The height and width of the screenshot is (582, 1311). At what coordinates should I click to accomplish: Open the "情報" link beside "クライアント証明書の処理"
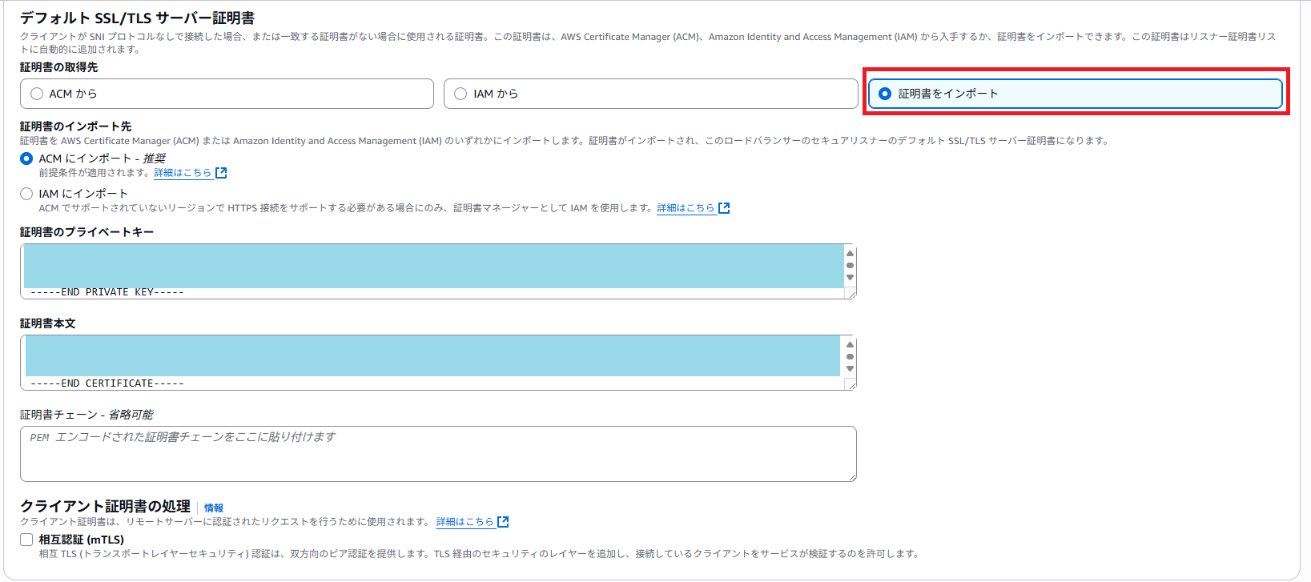click(214, 508)
